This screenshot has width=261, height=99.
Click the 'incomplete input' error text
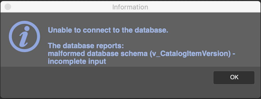click(77, 61)
